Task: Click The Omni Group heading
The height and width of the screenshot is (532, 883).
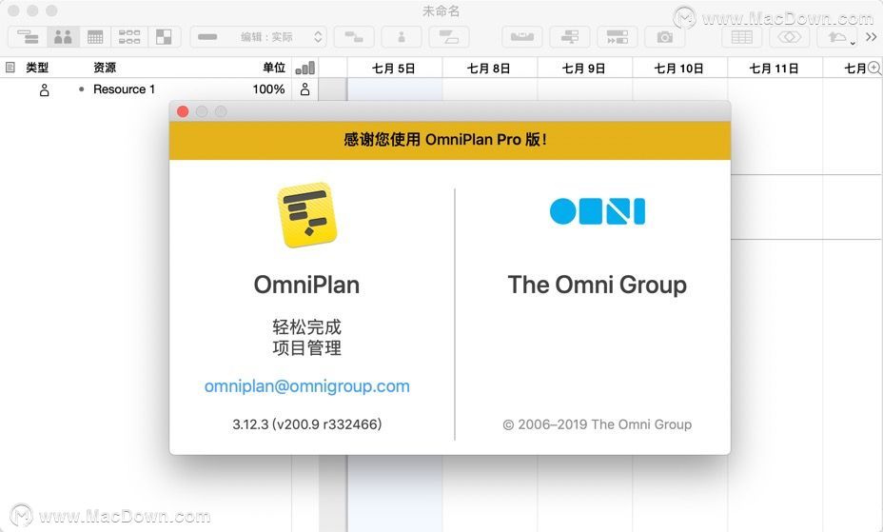Action: [x=597, y=285]
